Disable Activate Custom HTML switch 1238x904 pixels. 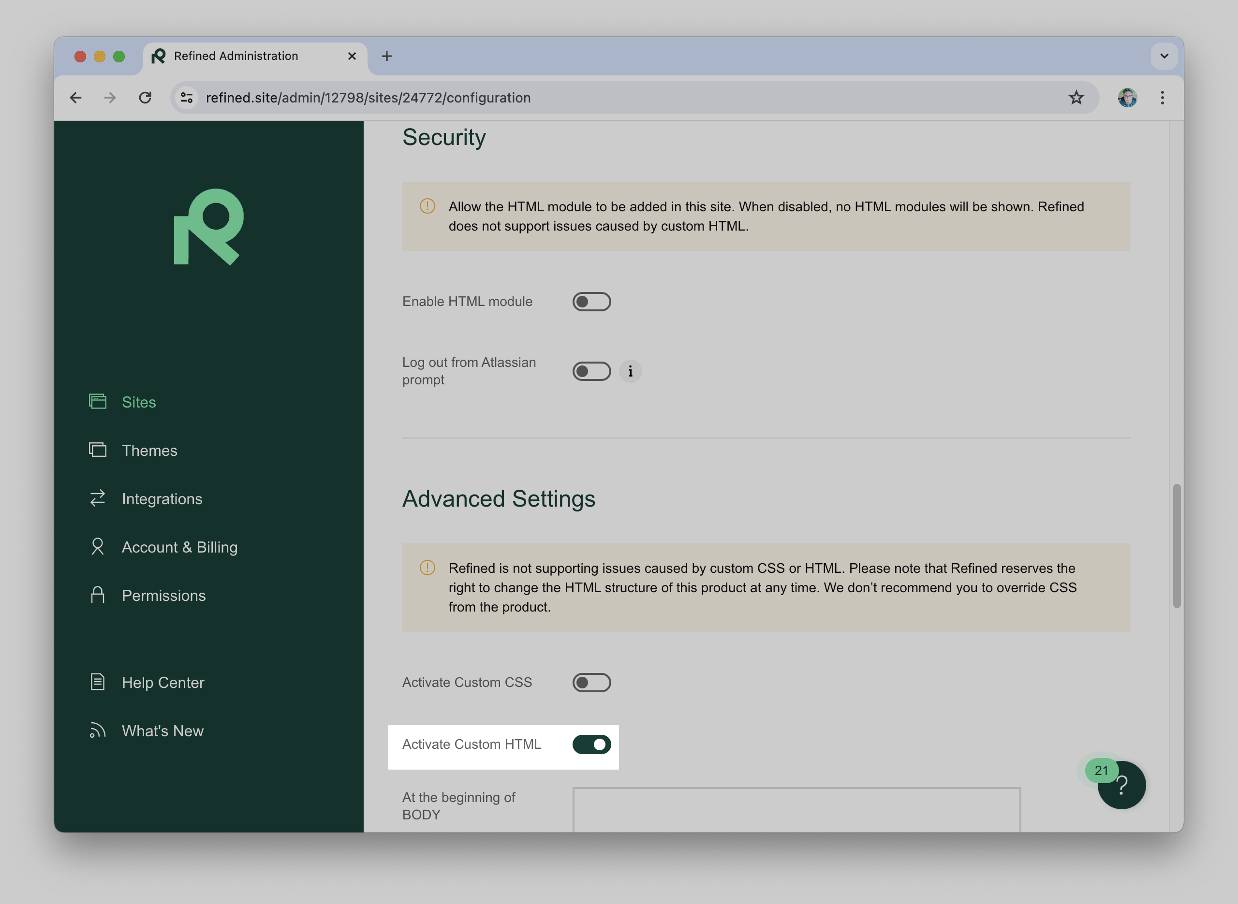click(591, 744)
